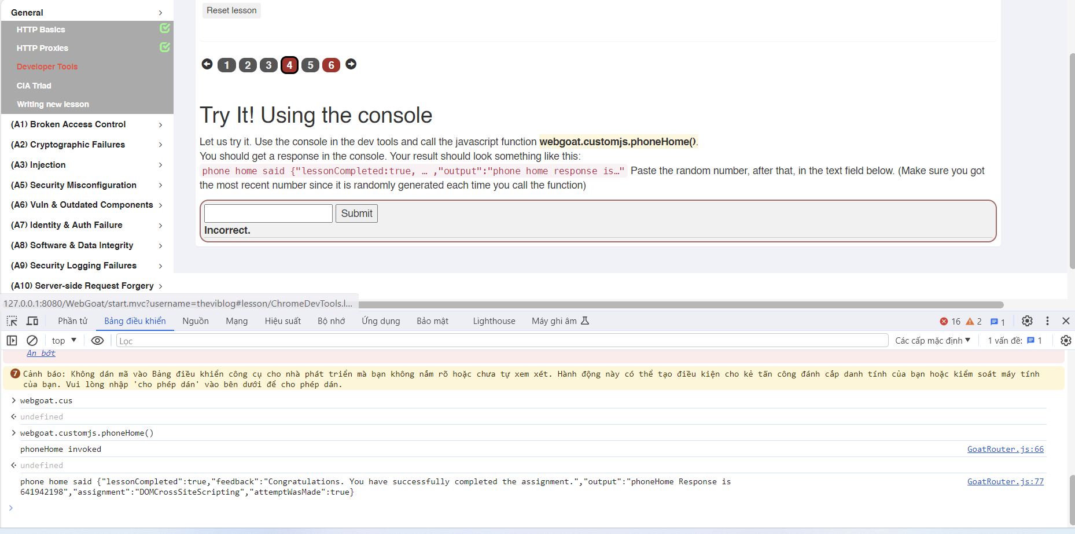Viewport: 1075px width, 534px height.
Task: Open the default log levels dropdown
Action: (x=933, y=341)
